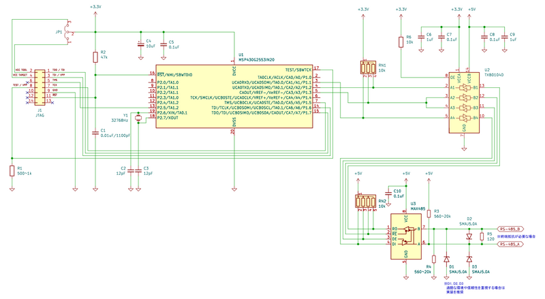Click the Japanese D1, D2, D3 note
The image size is (545, 299).
coord(474,287)
